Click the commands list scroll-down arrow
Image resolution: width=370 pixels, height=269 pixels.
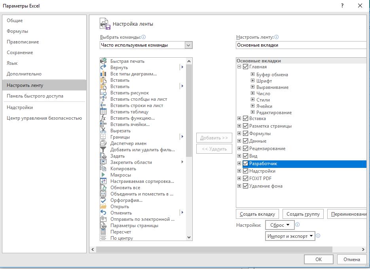coord(189,237)
